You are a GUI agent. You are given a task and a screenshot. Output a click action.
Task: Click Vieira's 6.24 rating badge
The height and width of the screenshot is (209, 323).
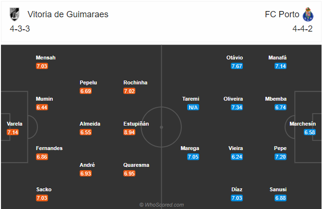click(237, 157)
